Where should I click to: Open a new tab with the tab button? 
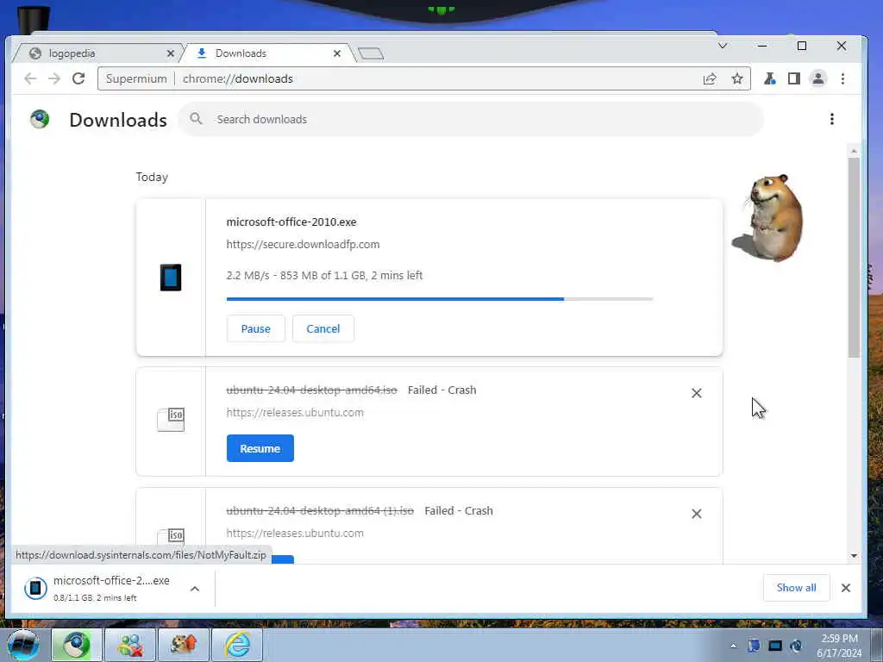point(371,53)
